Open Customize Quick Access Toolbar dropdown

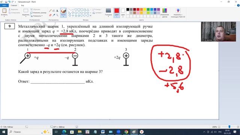15,2
